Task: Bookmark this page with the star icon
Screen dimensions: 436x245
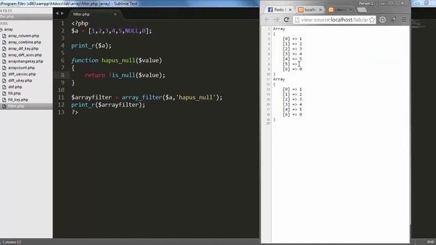Action: click(372, 20)
